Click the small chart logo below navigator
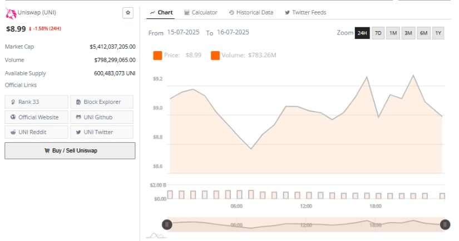Viewport: 459px width, 241px height. pos(155,236)
